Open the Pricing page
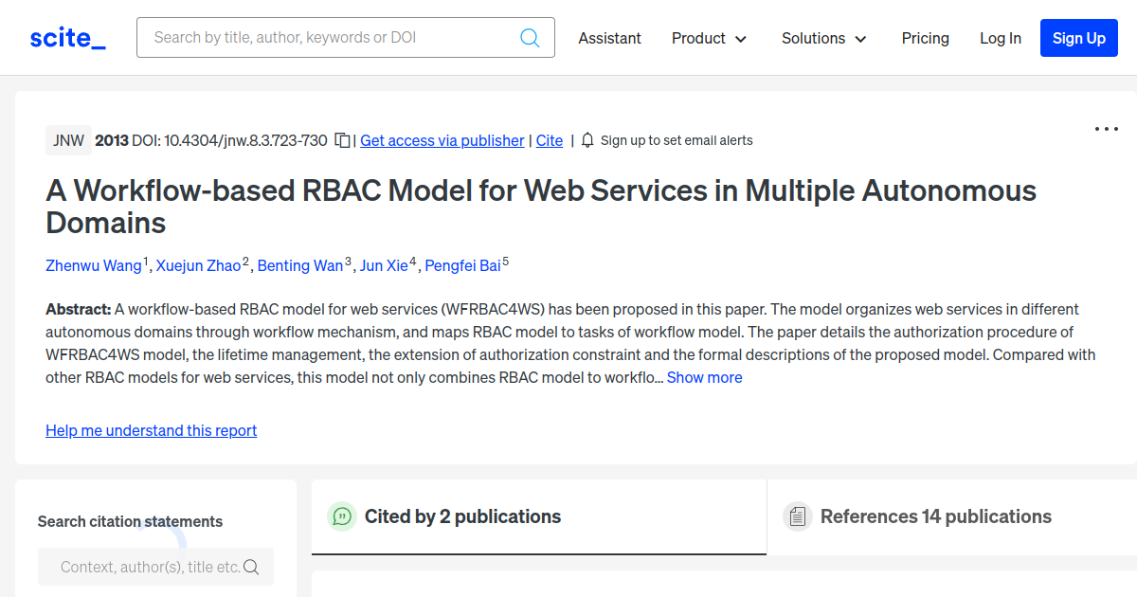This screenshot has height=597, width=1137. point(925,38)
